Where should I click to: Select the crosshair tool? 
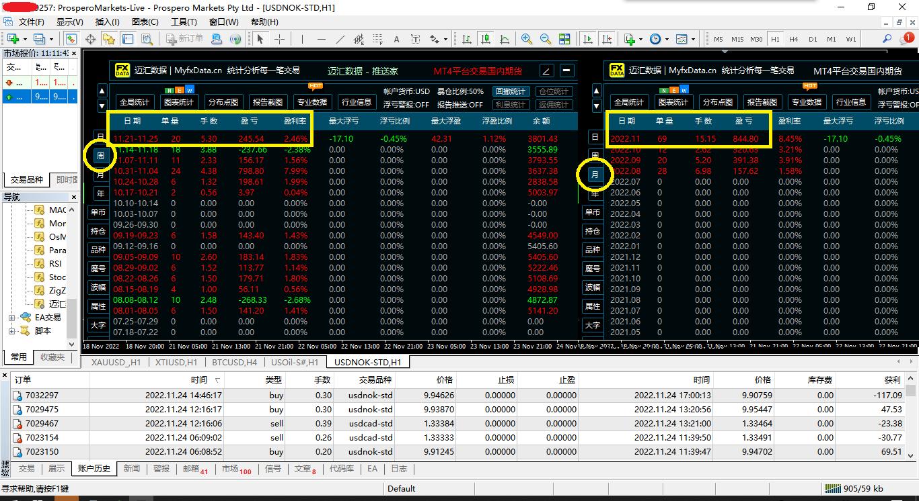(279, 39)
